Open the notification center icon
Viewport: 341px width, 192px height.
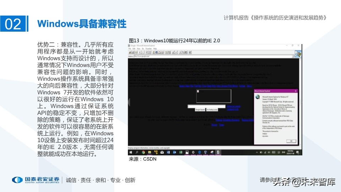click(298, 153)
